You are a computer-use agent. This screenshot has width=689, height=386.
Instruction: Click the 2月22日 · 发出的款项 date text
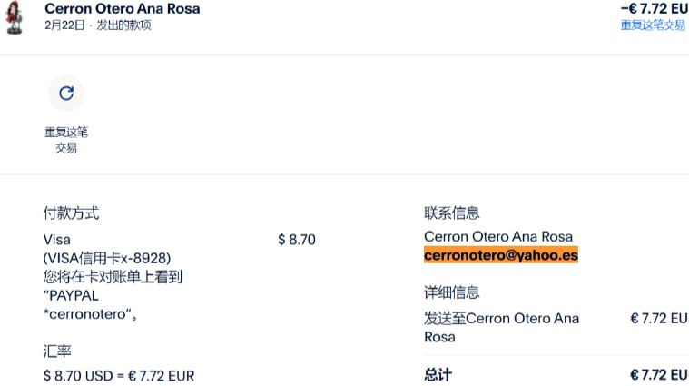point(97,25)
